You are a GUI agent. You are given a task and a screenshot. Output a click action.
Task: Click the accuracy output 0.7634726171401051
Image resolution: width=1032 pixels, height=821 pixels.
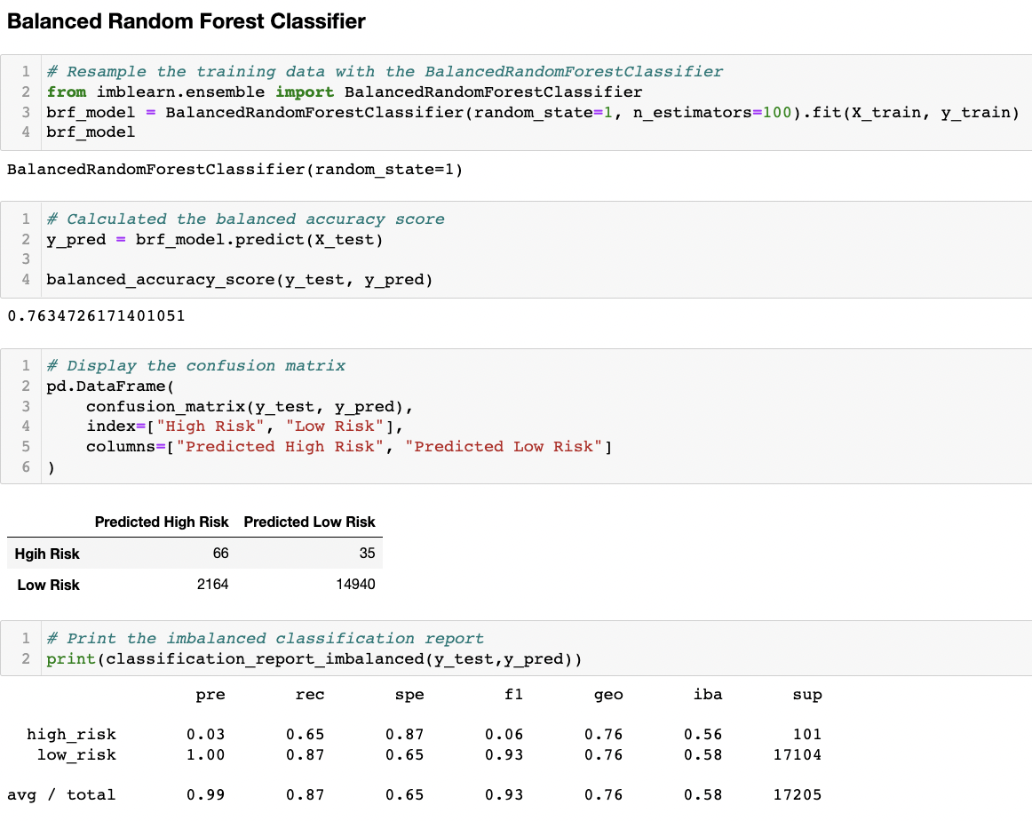click(x=98, y=315)
